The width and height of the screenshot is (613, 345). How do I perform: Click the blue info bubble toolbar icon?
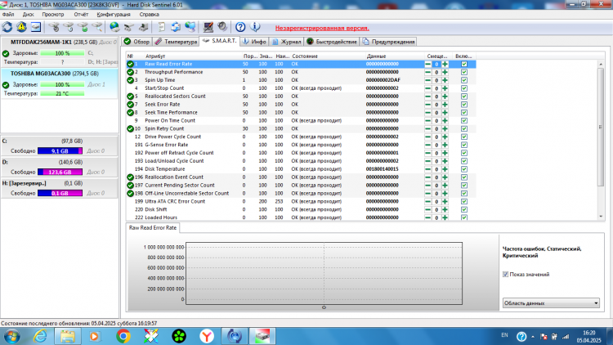[255, 27]
